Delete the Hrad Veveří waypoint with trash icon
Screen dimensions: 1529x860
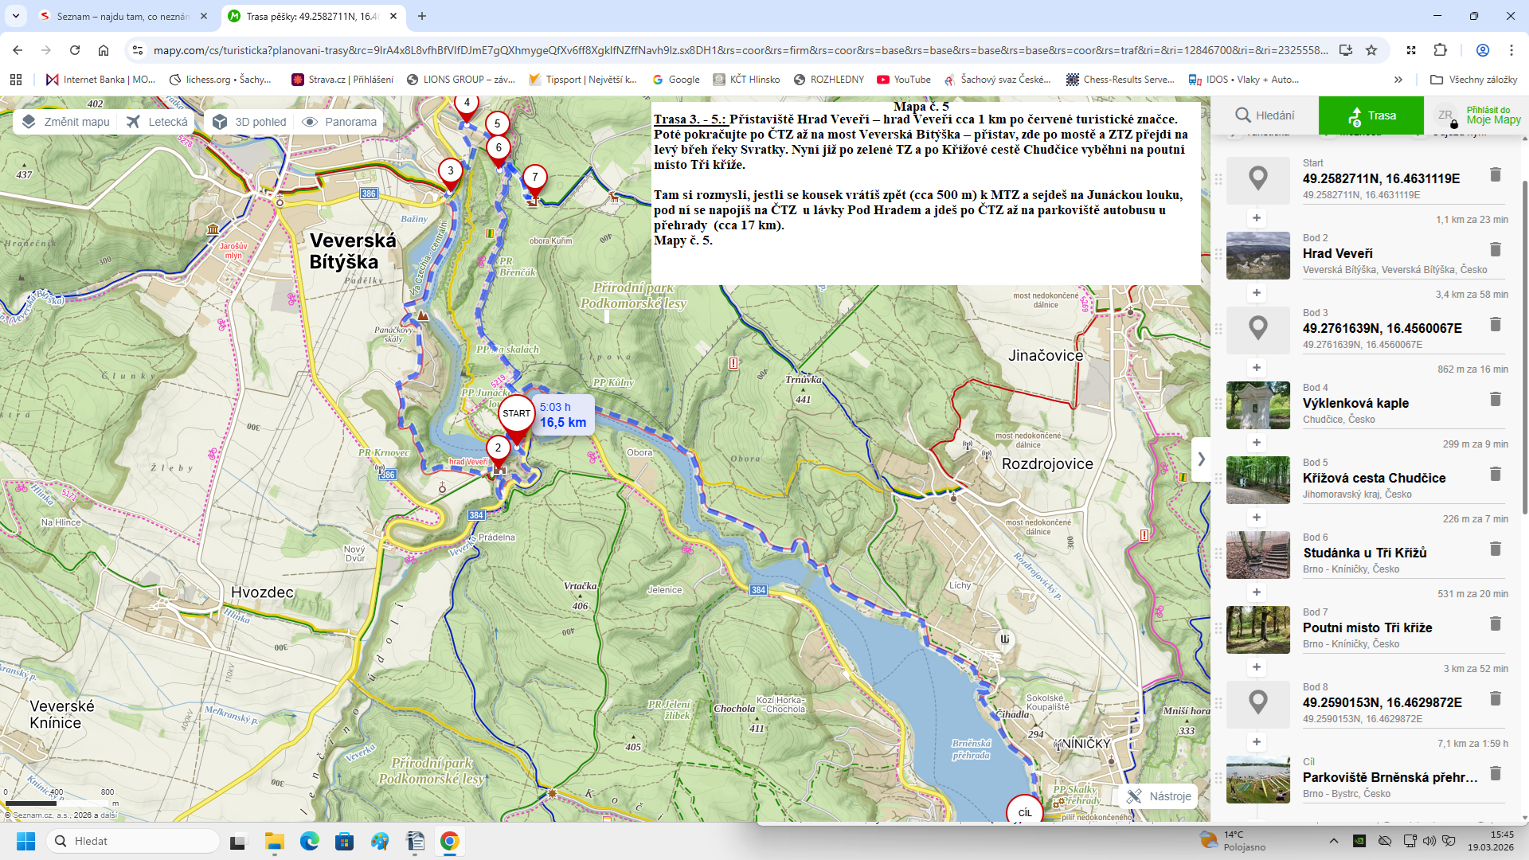pyautogui.click(x=1495, y=250)
